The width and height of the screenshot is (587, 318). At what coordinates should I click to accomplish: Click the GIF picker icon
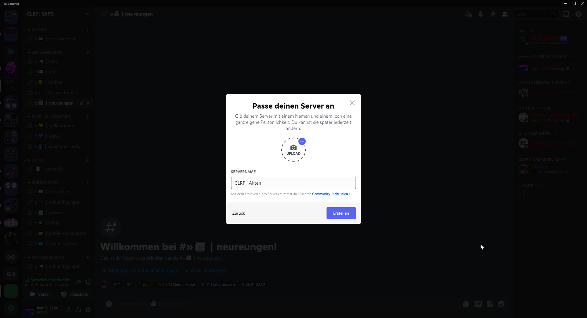point(478,304)
